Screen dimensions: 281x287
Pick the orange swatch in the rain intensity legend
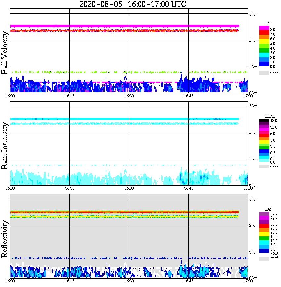coord(264,139)
